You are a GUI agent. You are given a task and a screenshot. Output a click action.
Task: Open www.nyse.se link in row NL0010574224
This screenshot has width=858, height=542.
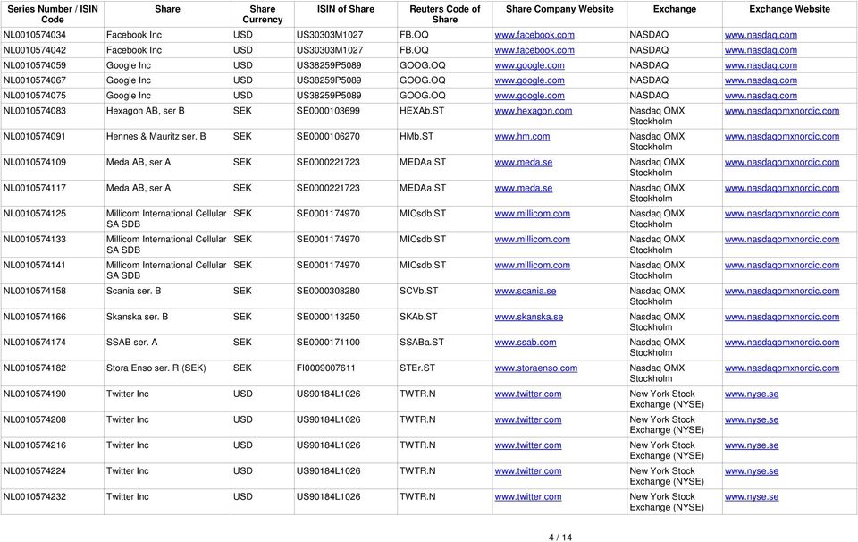pyautogui.click(x=752, y=471)
